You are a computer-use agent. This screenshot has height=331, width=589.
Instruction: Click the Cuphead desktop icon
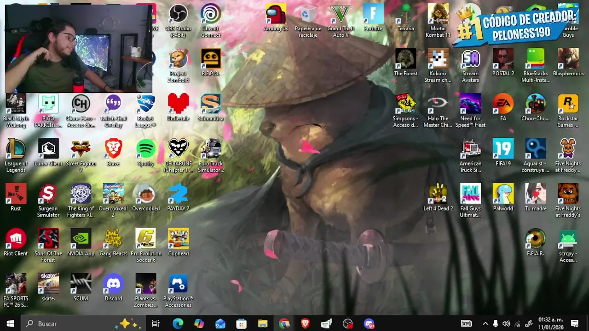coord(178,243)
